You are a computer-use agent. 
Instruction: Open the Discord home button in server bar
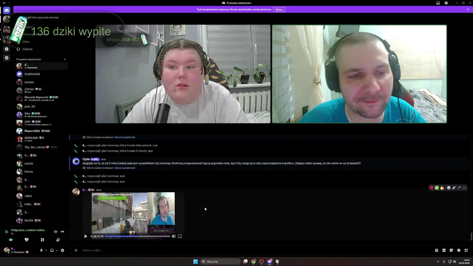[6, 10]
